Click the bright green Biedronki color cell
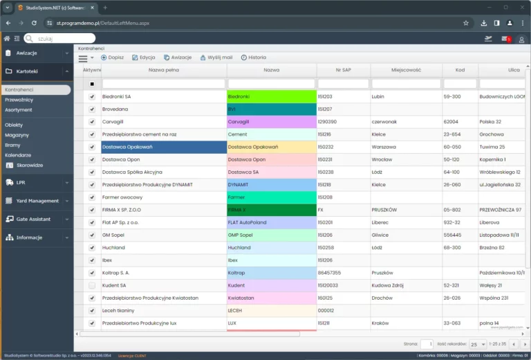The width and height of the screenshot is (531, 360). click(x=271, y=97)
